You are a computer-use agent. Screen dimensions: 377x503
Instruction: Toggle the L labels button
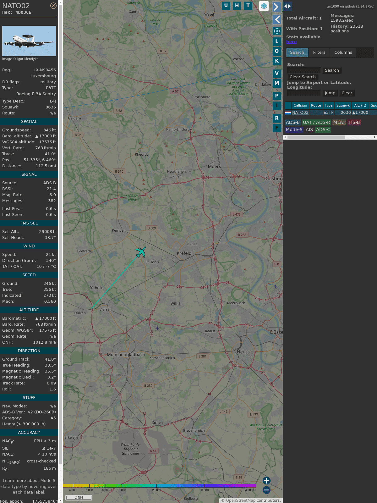[x=277, y=41]
